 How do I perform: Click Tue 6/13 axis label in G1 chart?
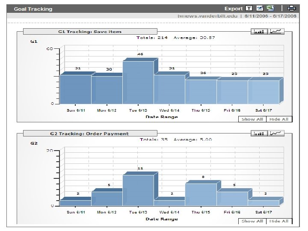pyautogui.click(x=138, y=110)
